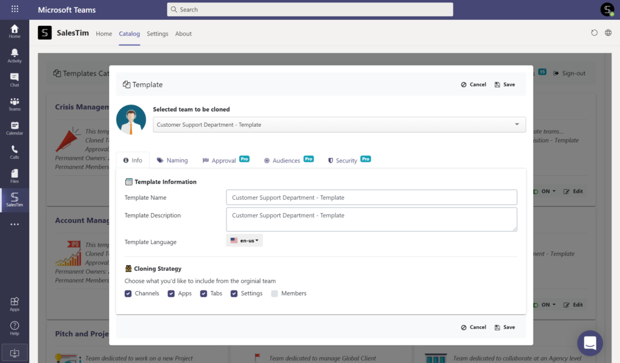Click the Cloning Strategy heading
This screenshot has width=620, height=363.
[x=157, y=269]
